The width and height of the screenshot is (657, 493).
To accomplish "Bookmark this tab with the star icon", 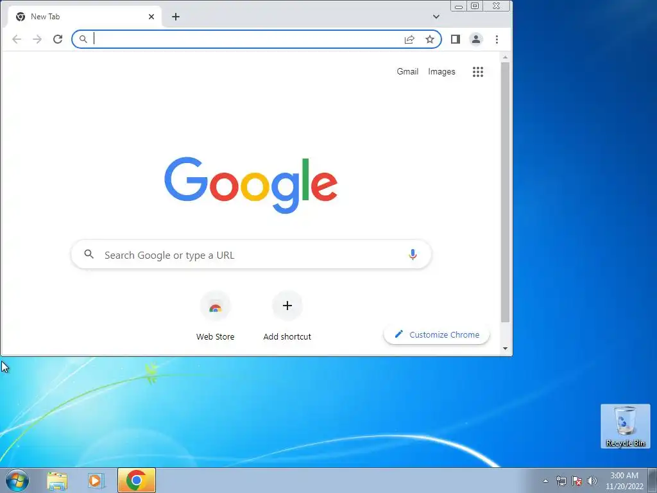I will 430,39.
